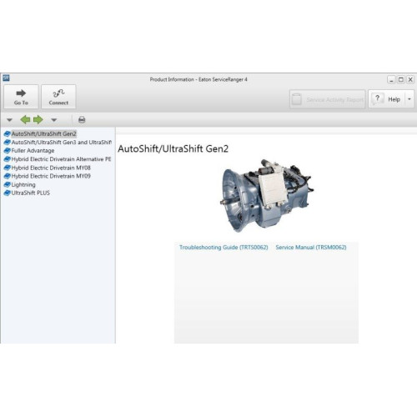
Task: Expand the Help dropdown arrow
Action: (x=409, y=99)
